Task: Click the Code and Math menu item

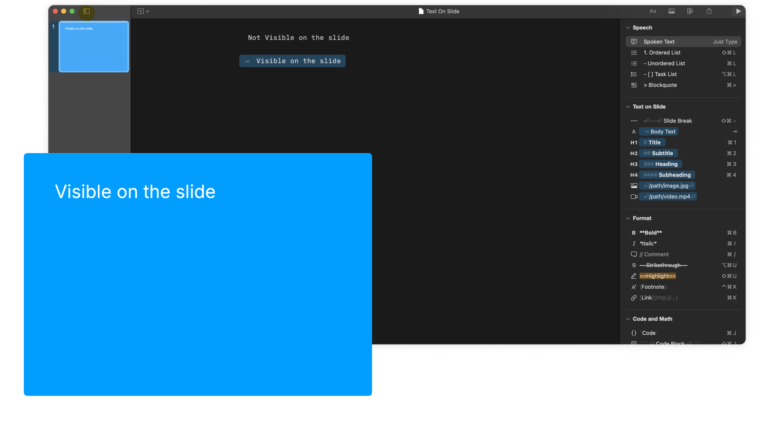Action: tap(652, 319)
